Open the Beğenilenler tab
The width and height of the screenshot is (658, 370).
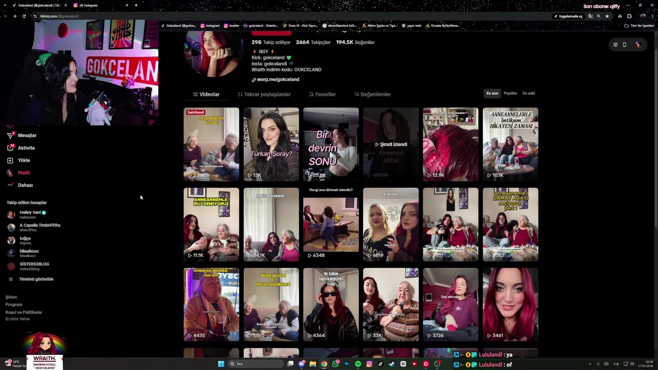(373, 95)
